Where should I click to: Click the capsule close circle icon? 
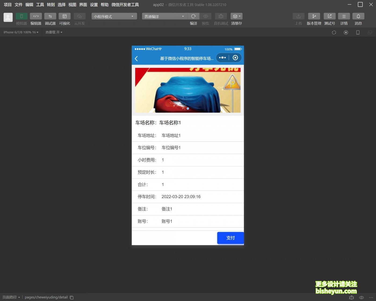pyautogui.click(x=235, y=58)
